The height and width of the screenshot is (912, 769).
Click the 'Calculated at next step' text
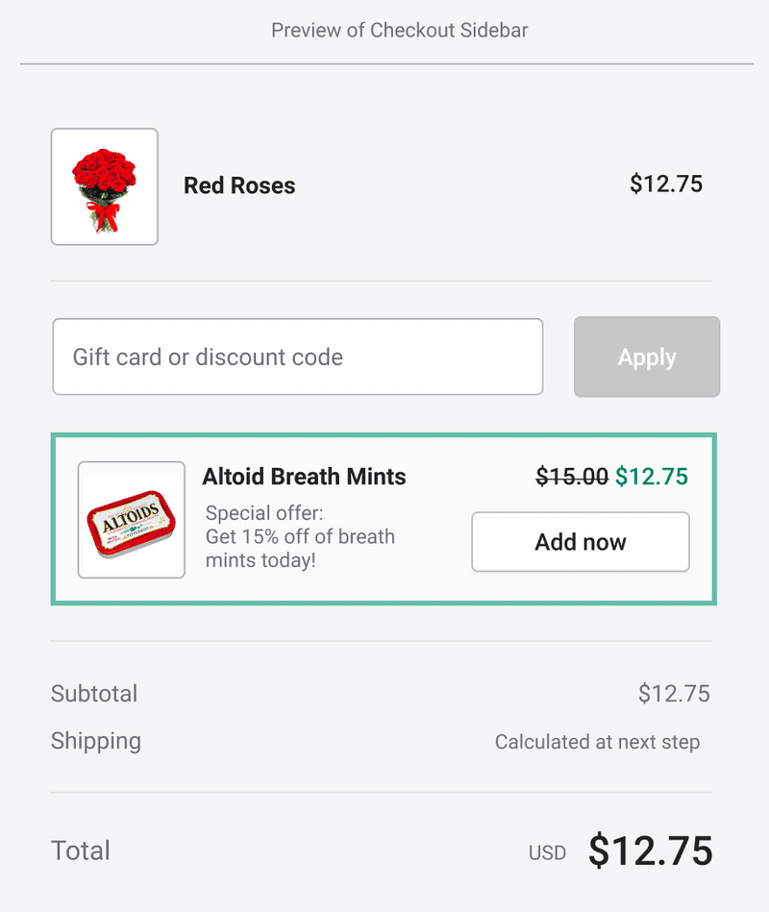click(597, 742)
